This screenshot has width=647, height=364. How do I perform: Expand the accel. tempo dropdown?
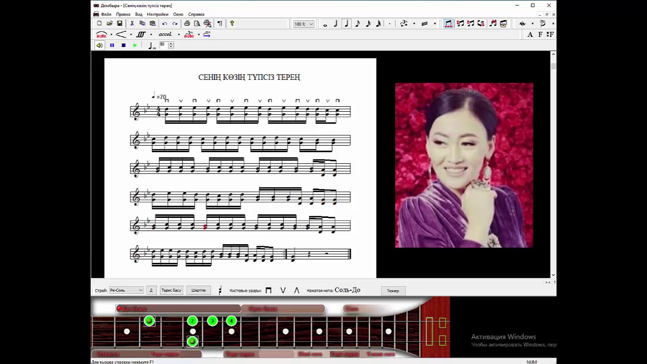point(178,34)
